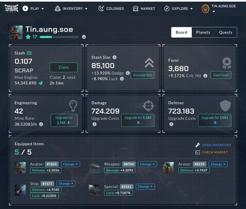Click Defense Upgrade Costs info icon
Image resolution: width=246 pixels, height=209 pixels.
pyautogui.click(x=171, y=124)
